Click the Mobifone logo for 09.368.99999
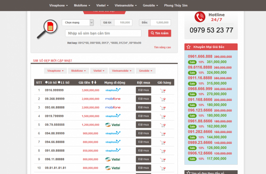 pyautogui.click(x=113, y=99)
